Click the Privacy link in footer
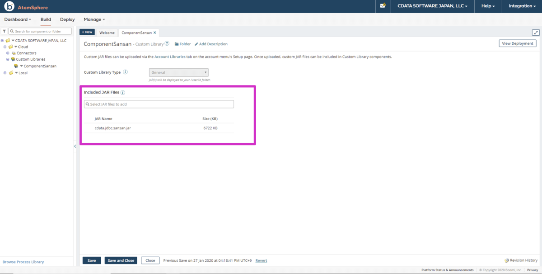 tap(533, 270)
